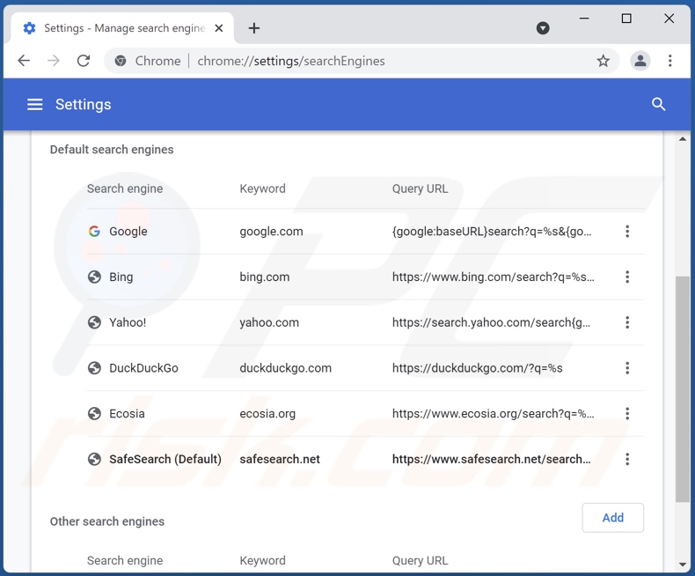This screenshot has height=576, width=695.
Task: Minimize the Chrome window
Action: (584, 18)
